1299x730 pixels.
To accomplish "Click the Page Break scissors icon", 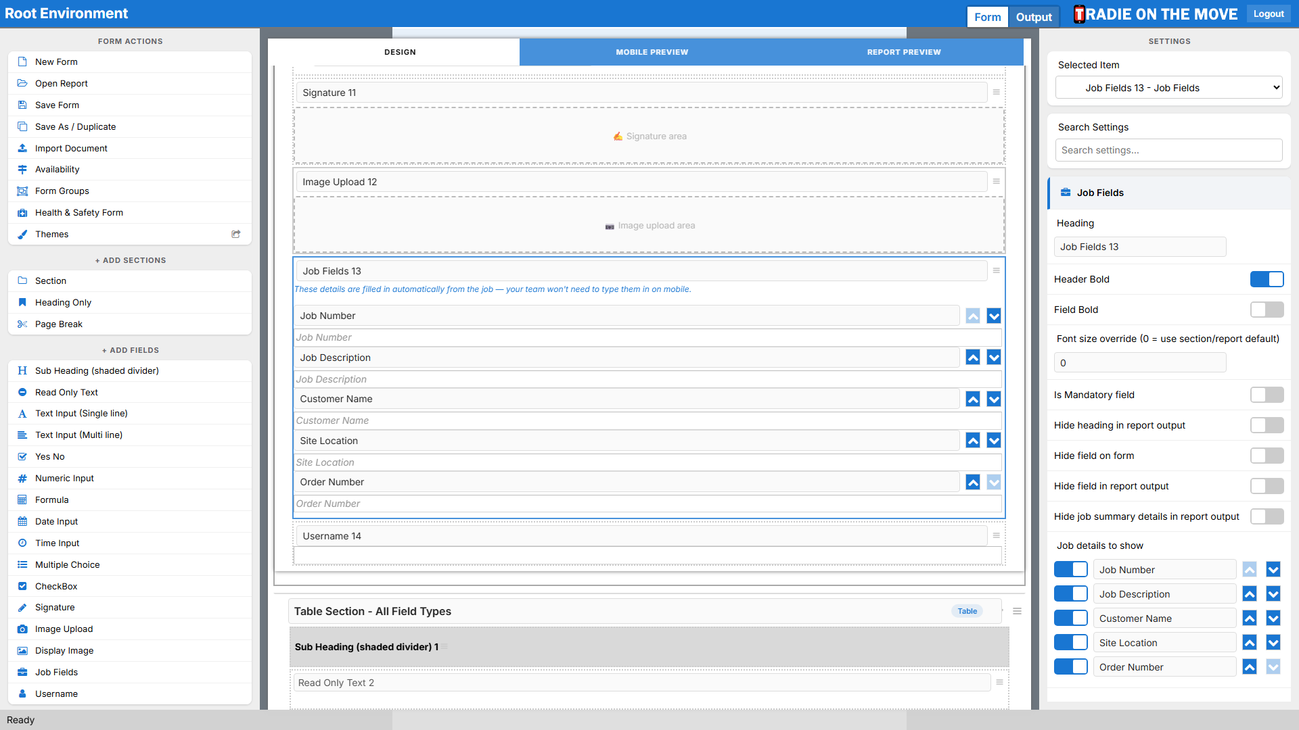I will (22, 324).
